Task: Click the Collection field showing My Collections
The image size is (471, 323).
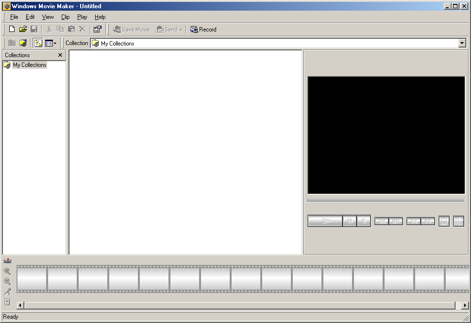Action: [274, 43]
